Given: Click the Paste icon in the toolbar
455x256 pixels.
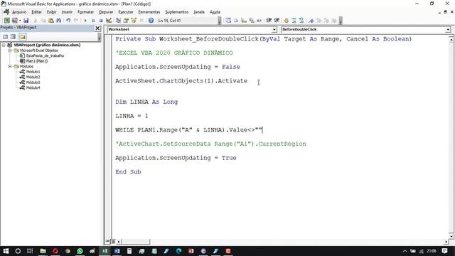Looking at the screenshot, I should pyautogui.click(x=50, y=21).
